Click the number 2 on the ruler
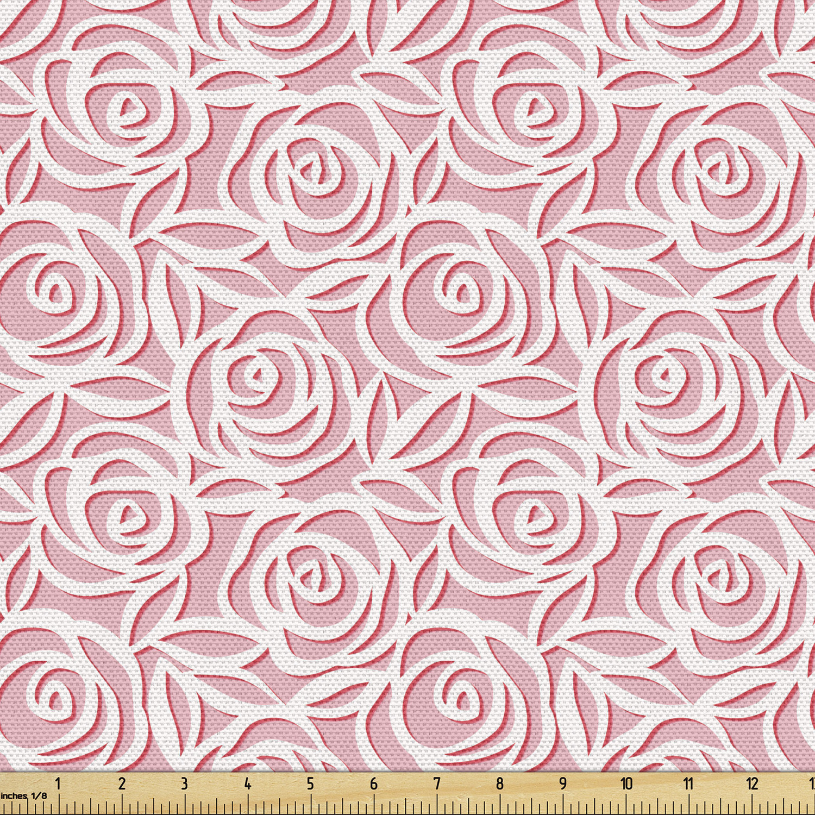 122,783
